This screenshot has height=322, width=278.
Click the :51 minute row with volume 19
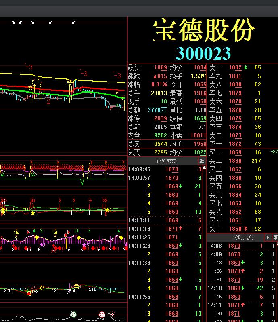pos(242,280)
